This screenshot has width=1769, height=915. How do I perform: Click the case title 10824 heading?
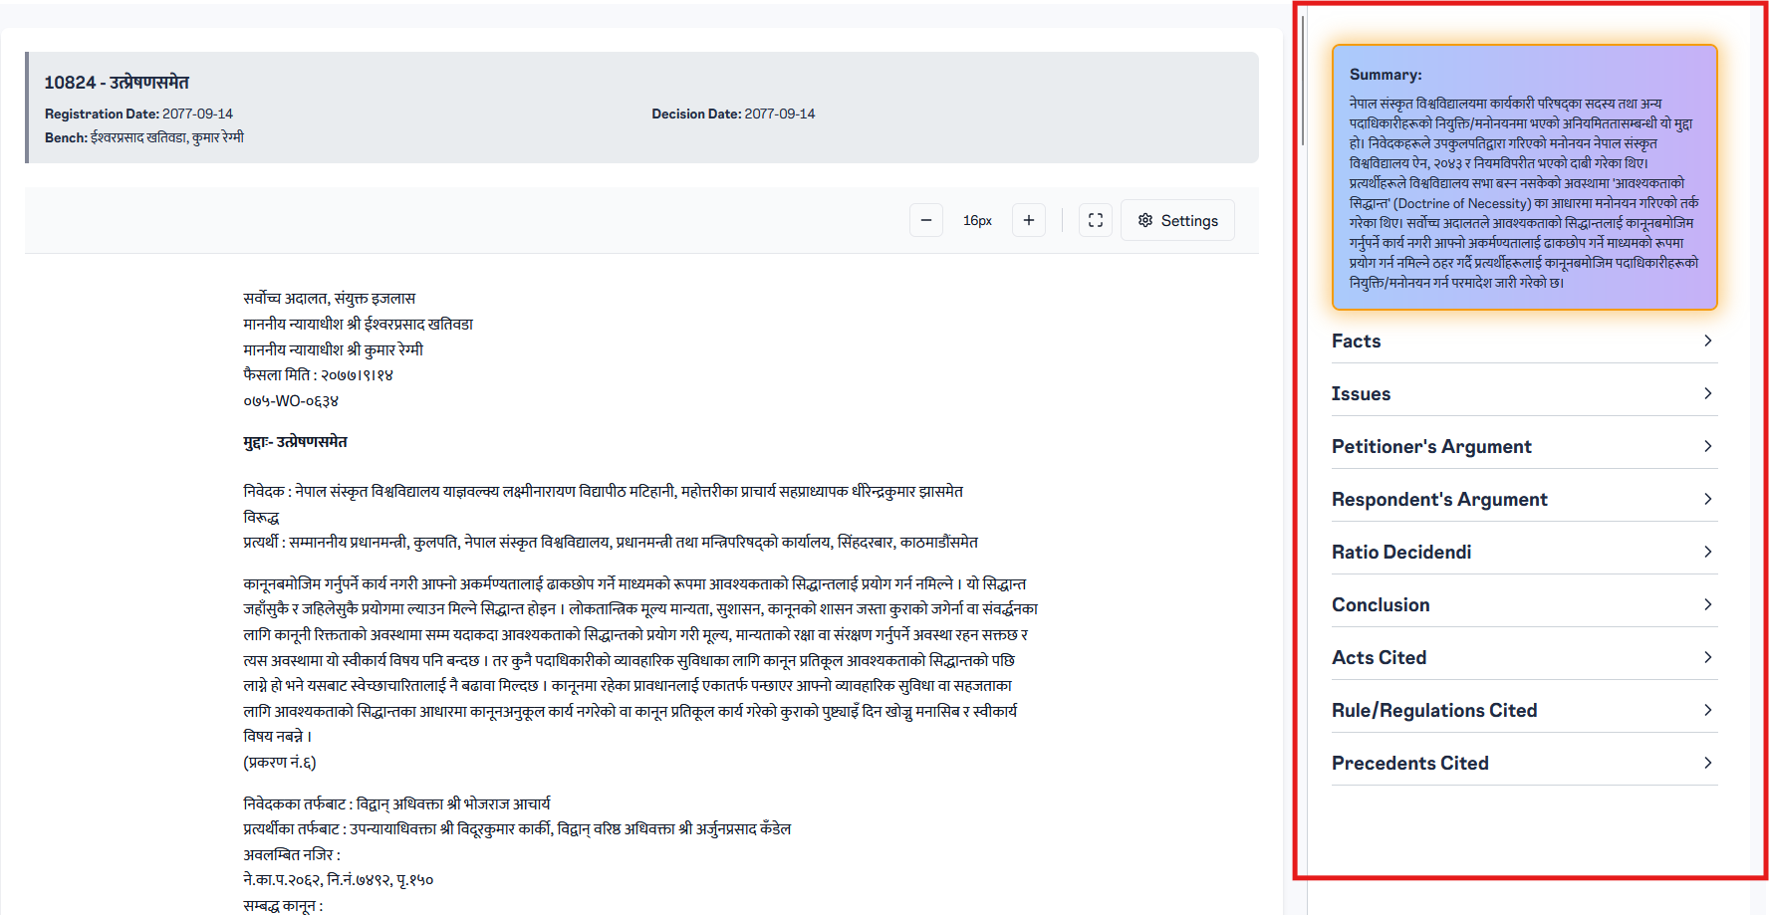point(117,83)
